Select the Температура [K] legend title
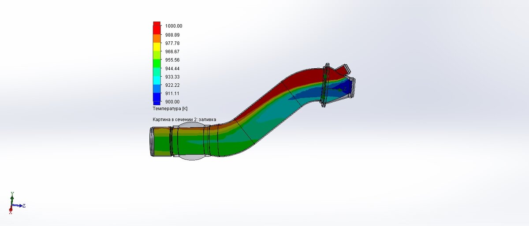This screenshot has height=226, width=529. 170,108
